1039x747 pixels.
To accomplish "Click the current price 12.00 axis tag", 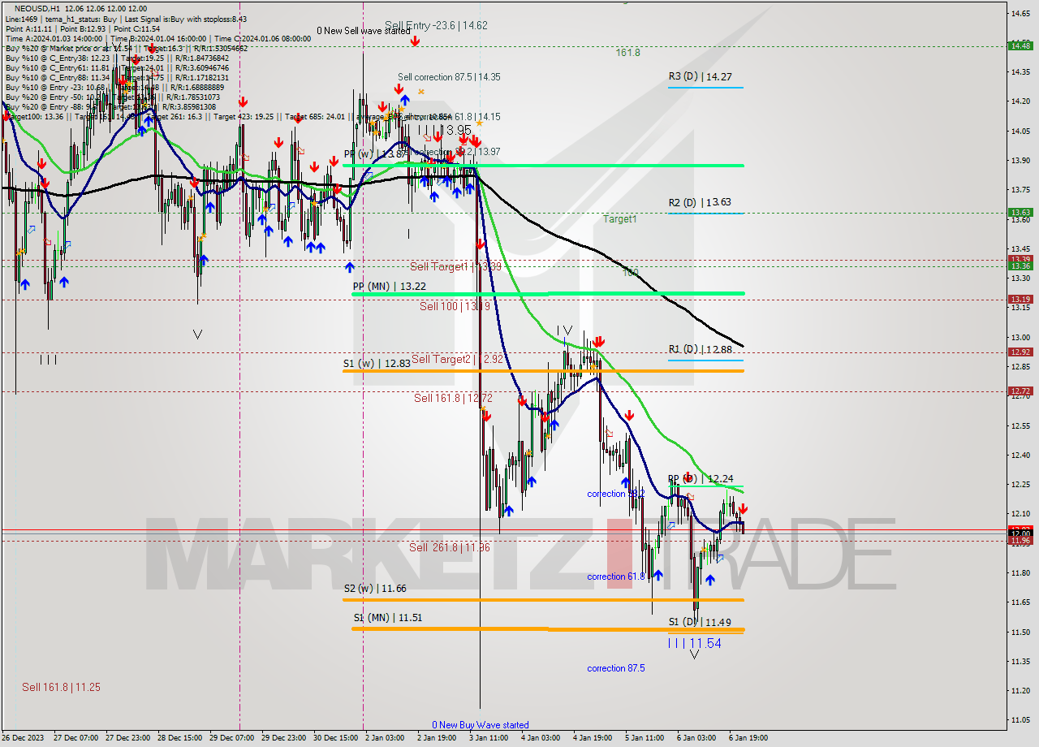I will click(1020, 533).
